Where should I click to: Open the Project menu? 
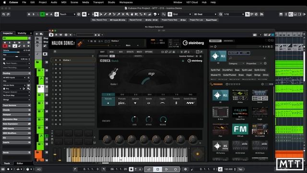click(43, 2)
